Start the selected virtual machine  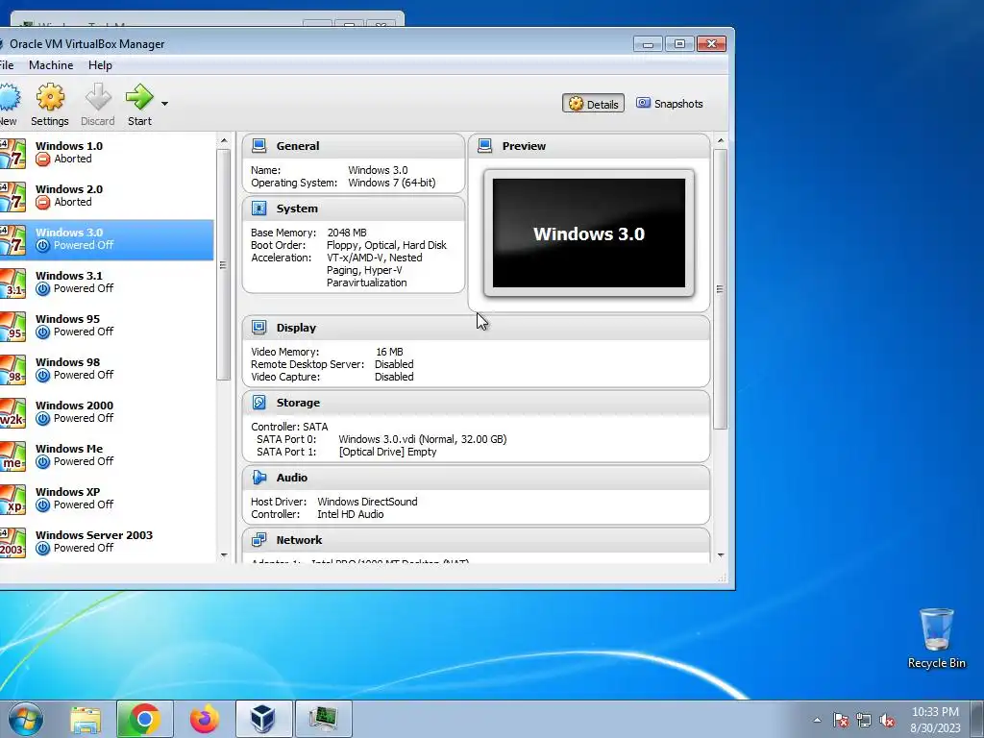[139, 104]
